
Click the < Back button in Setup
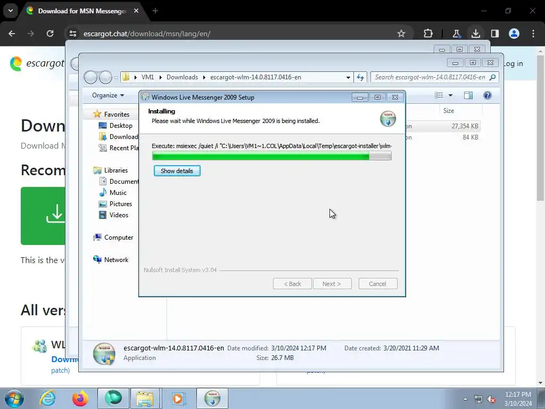coord(292,284)
